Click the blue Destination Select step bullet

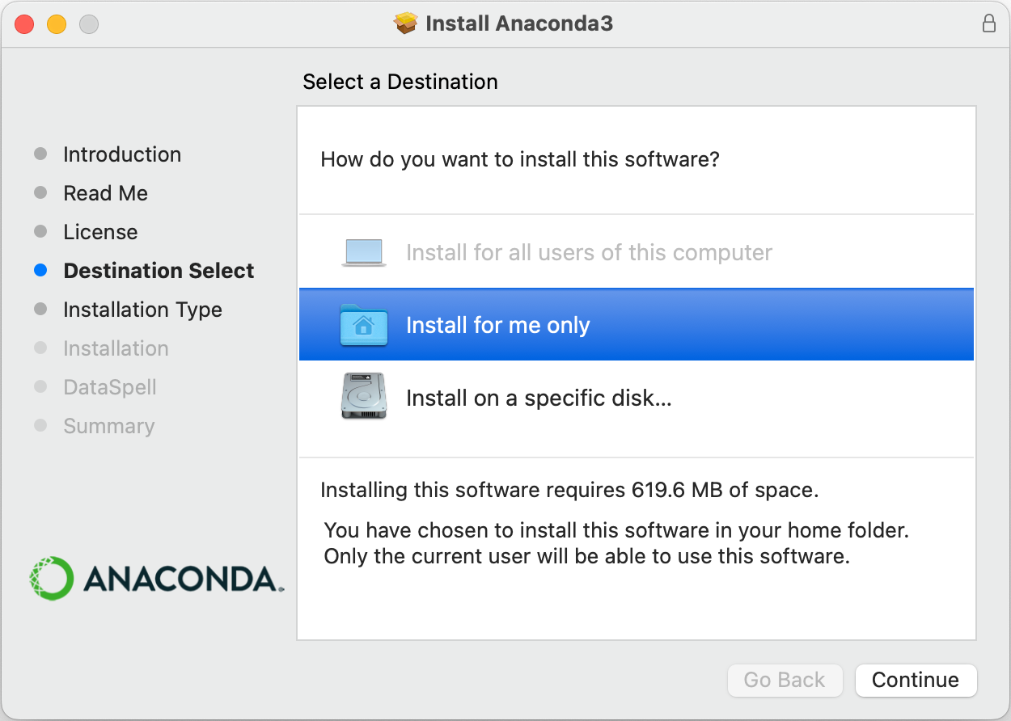point(40,271)
